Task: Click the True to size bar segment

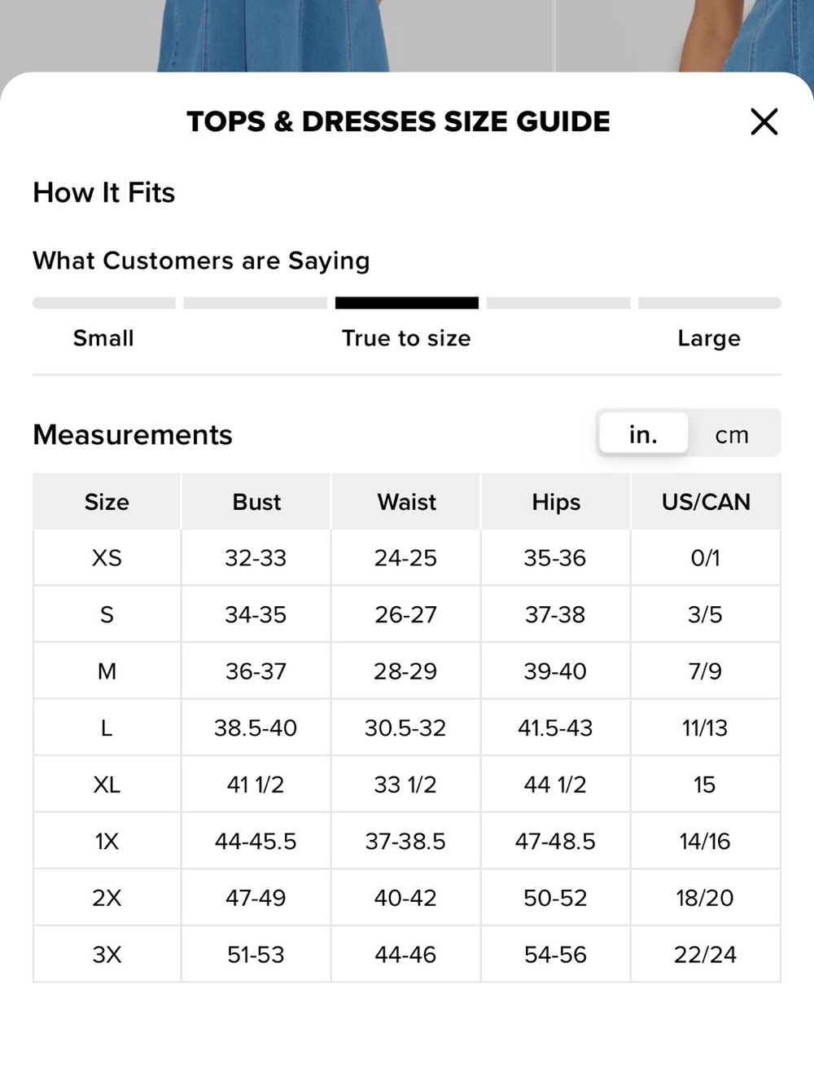Action: click(x=406, y=303)
